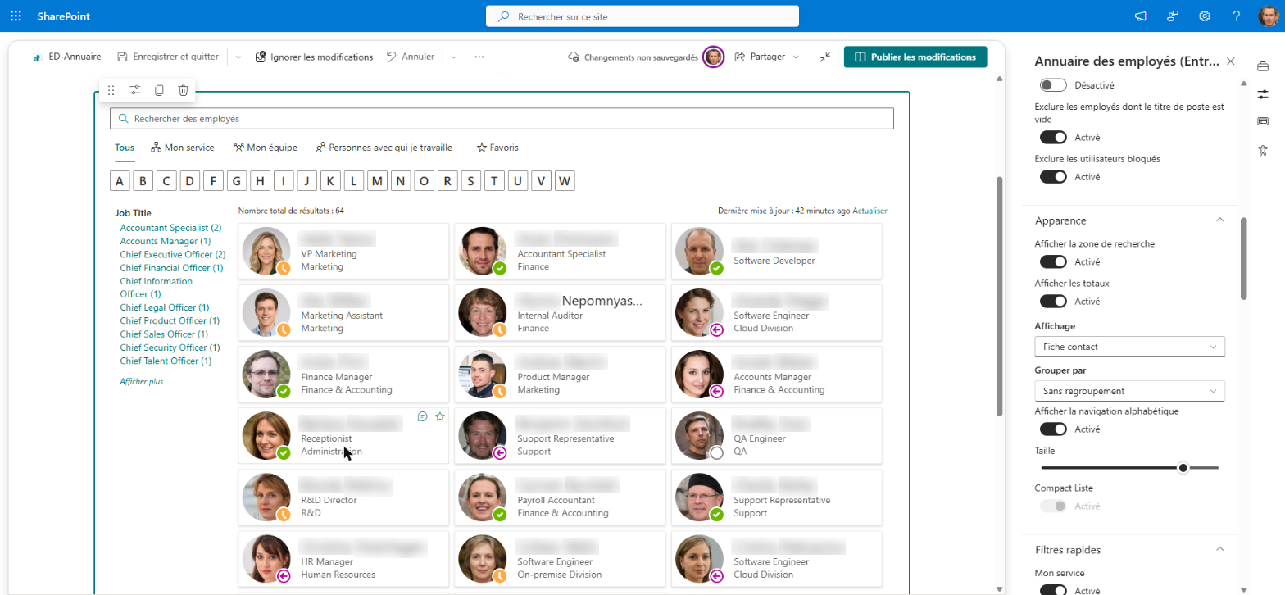Enable the top Désactivé toggle
The height and width of the screenshot is (595, 1285).
point(1053,85)
